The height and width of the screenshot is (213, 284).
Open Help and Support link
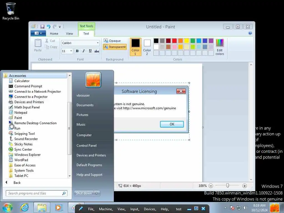pyautogui.click(x=89, y=175)
